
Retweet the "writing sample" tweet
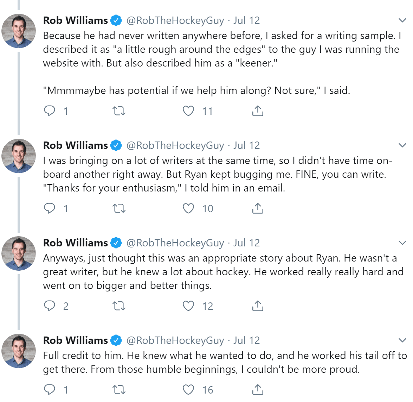[119, 111]
